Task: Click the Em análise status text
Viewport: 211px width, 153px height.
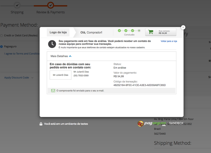Action: click(120, 68)
